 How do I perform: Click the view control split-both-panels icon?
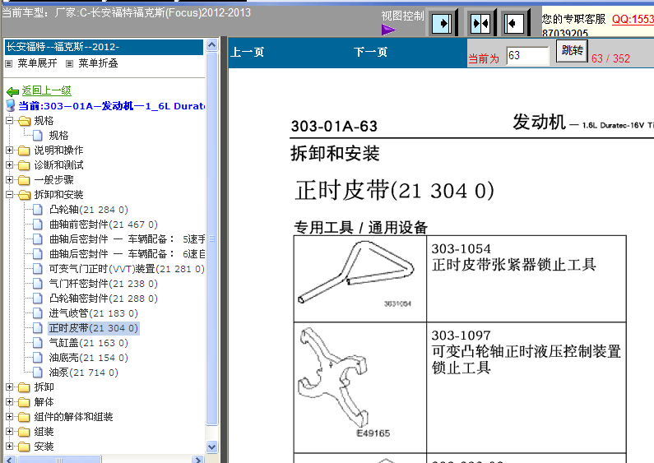coord(480,24)
